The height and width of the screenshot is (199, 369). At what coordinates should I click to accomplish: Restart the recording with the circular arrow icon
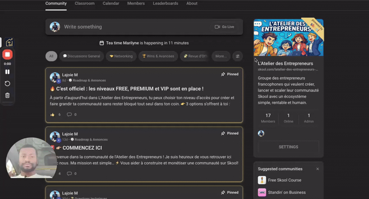coord(7,84)
